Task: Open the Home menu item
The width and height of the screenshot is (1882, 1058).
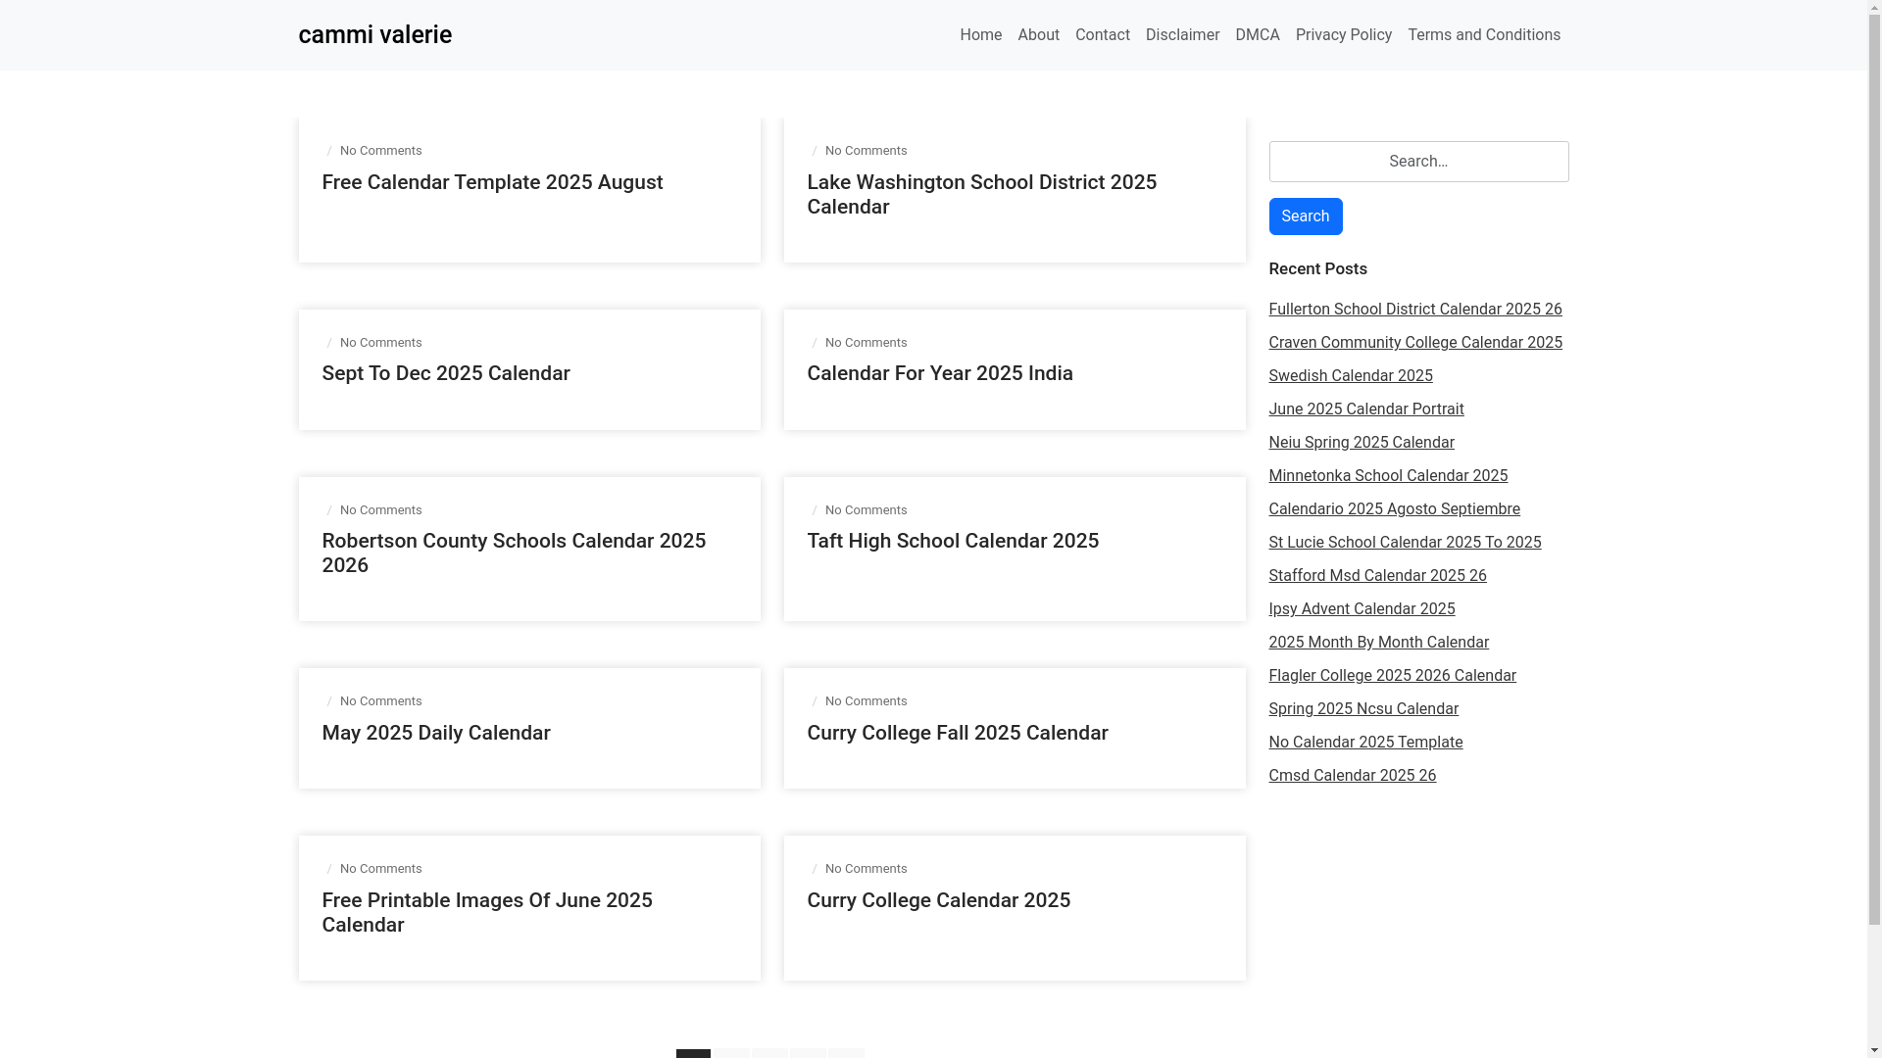Action: coord(980,35)
